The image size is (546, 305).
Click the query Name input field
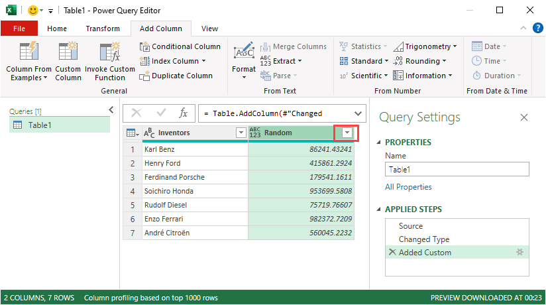457,169
